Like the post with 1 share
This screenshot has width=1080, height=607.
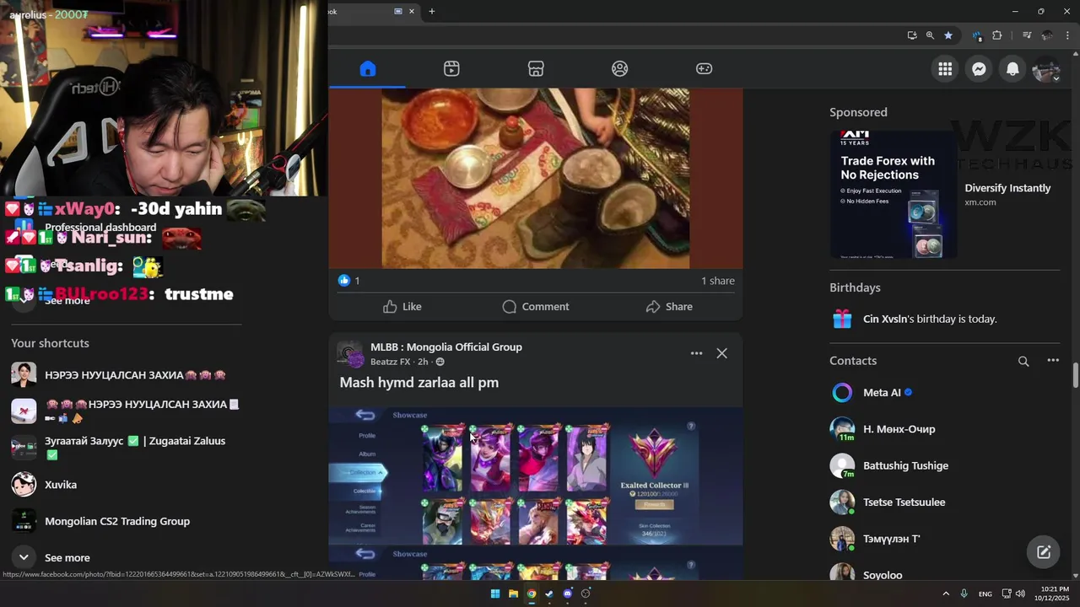click(x=402, y=307)
